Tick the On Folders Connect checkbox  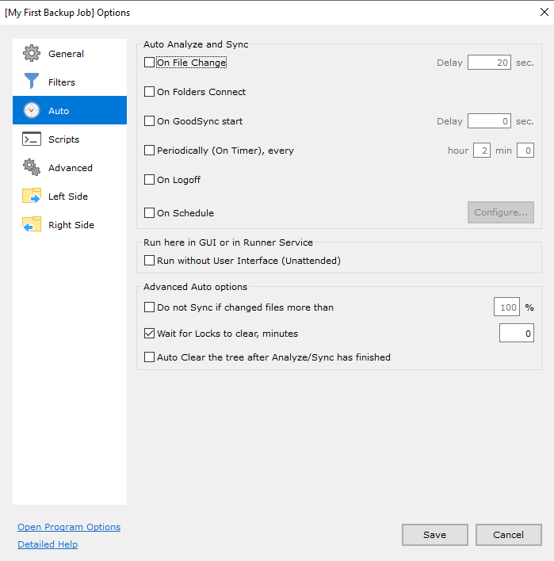pyautogui.click(x=149, y=92)
